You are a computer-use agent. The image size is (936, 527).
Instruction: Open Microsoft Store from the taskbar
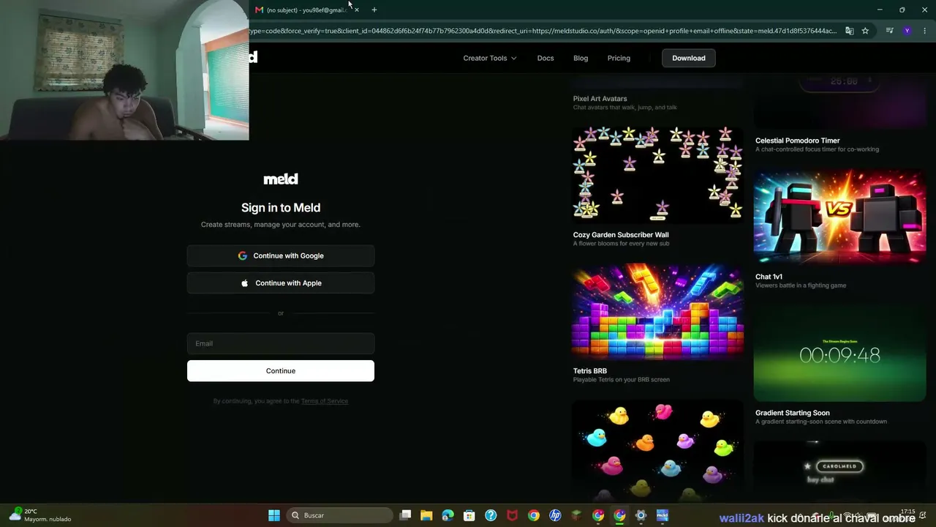pyautogui.click(x=469, y=515)
